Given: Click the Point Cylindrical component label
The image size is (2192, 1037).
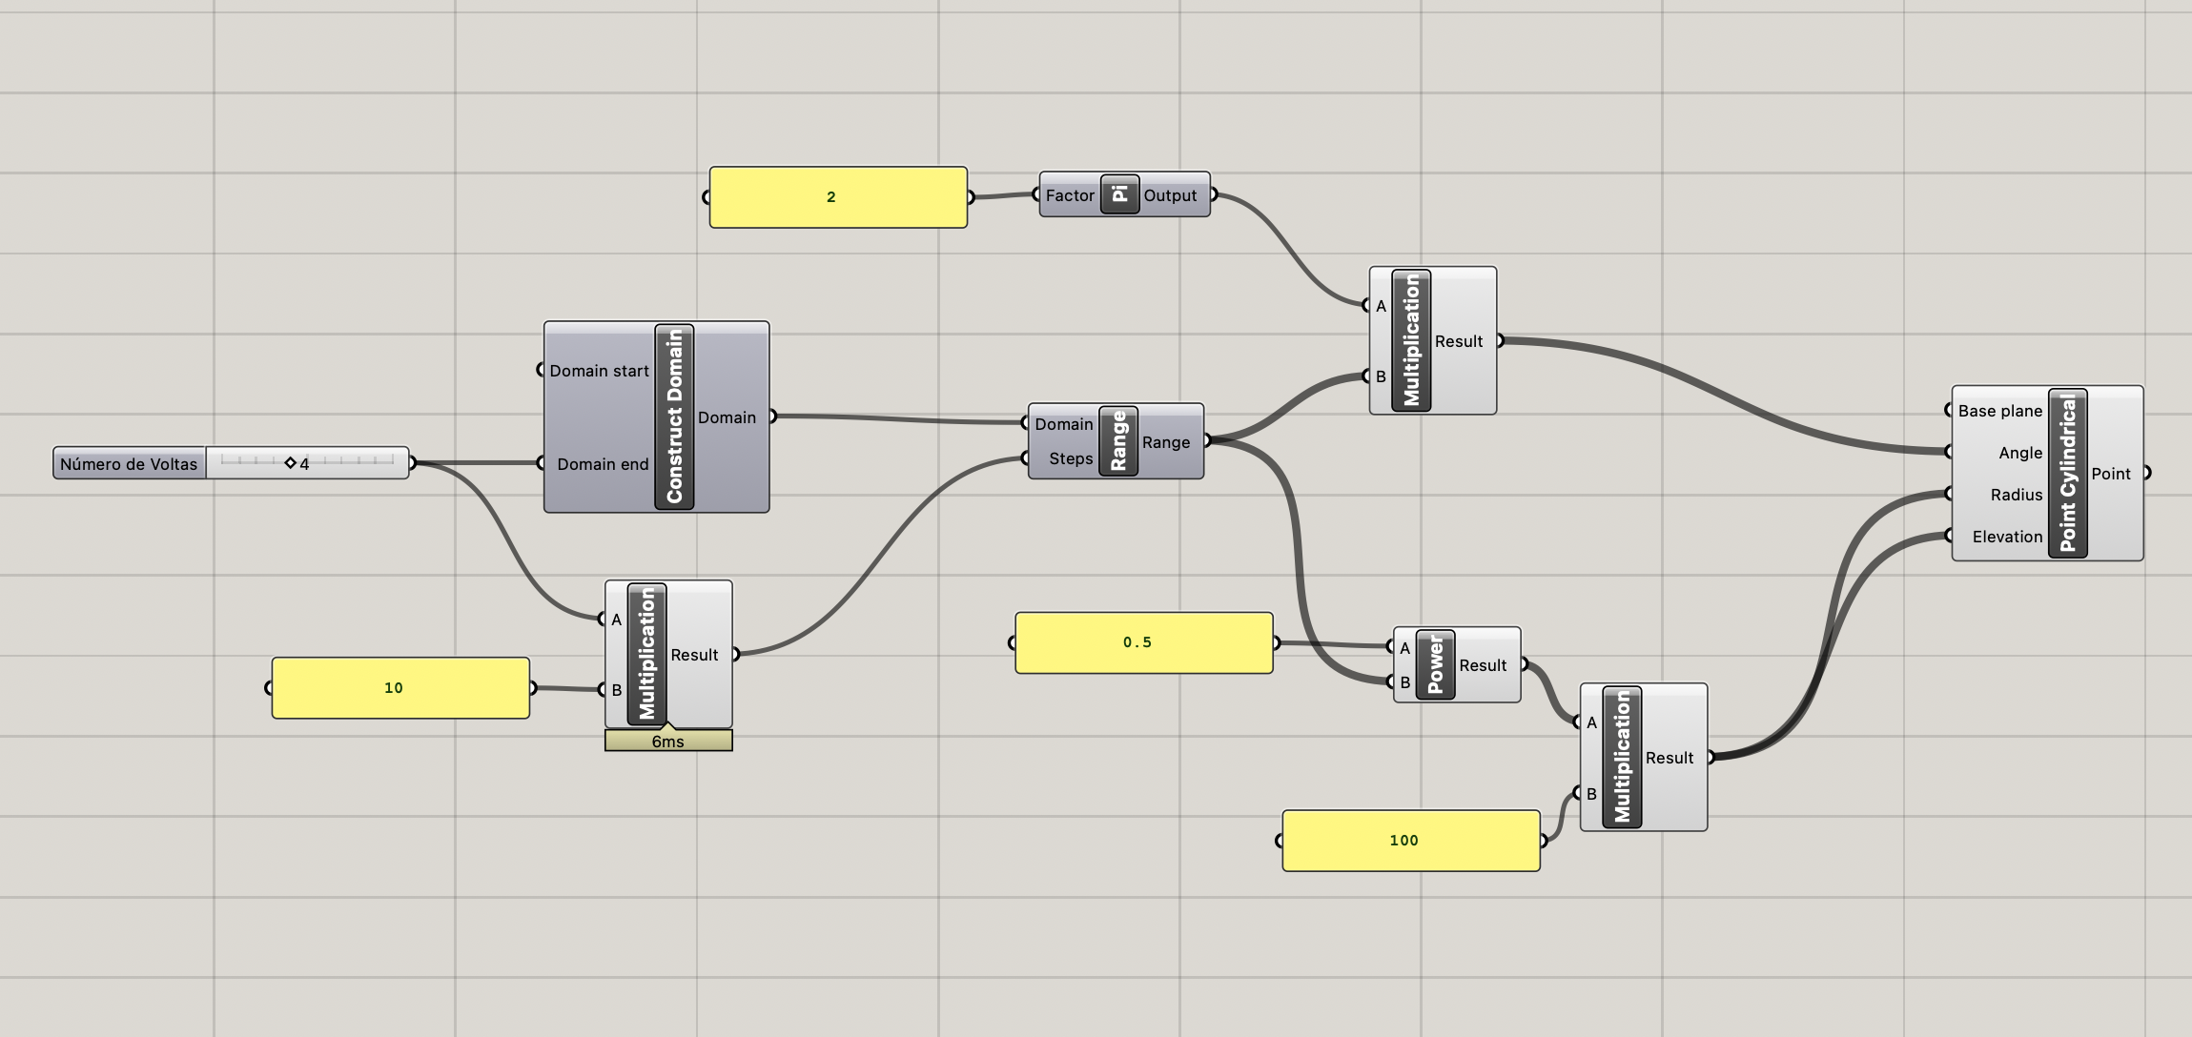Looking at the screenshot, I should pyautogui.click(x=2067, y=473).
